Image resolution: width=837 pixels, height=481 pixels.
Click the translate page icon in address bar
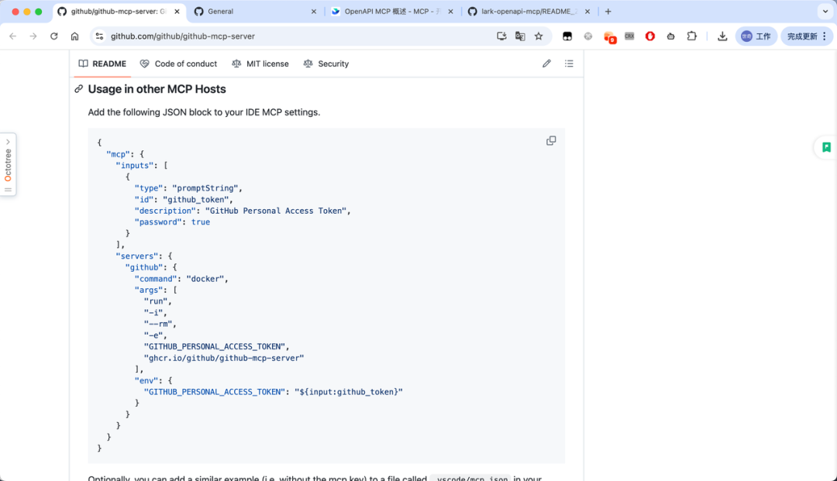[x=520, y=36]
